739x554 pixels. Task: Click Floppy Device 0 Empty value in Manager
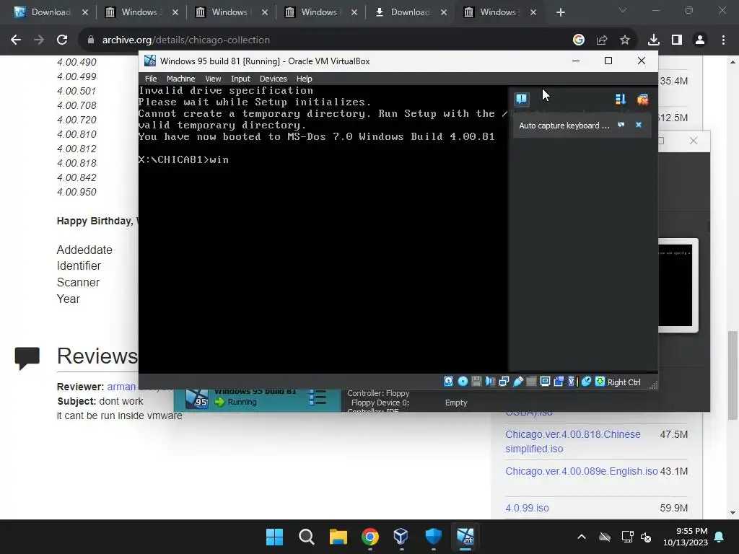(456, 403)
